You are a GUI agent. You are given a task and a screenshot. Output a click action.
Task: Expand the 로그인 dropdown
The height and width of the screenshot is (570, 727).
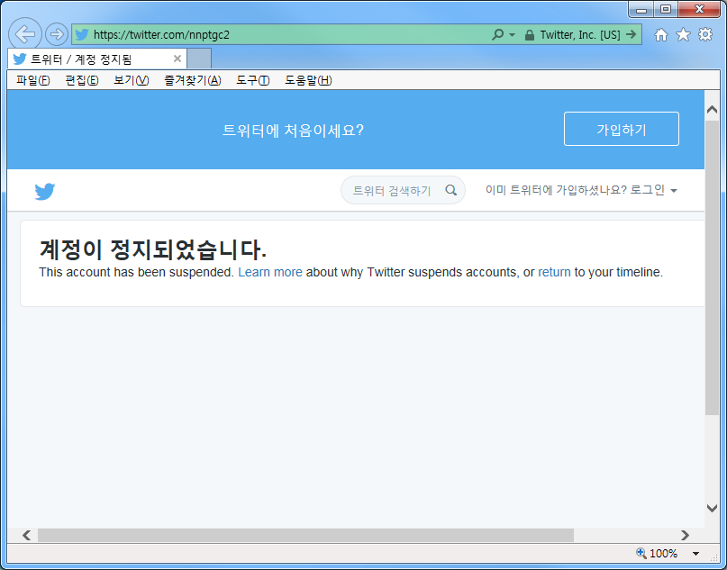click(x=654, y=190)
